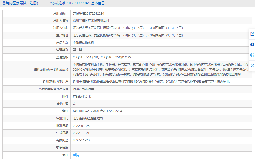
Task: Select the 注册人住所 field label
Action: point(61,28)
